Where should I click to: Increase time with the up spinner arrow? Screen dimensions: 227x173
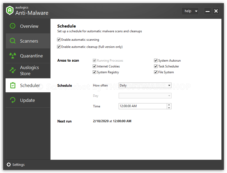pos(169,105)
